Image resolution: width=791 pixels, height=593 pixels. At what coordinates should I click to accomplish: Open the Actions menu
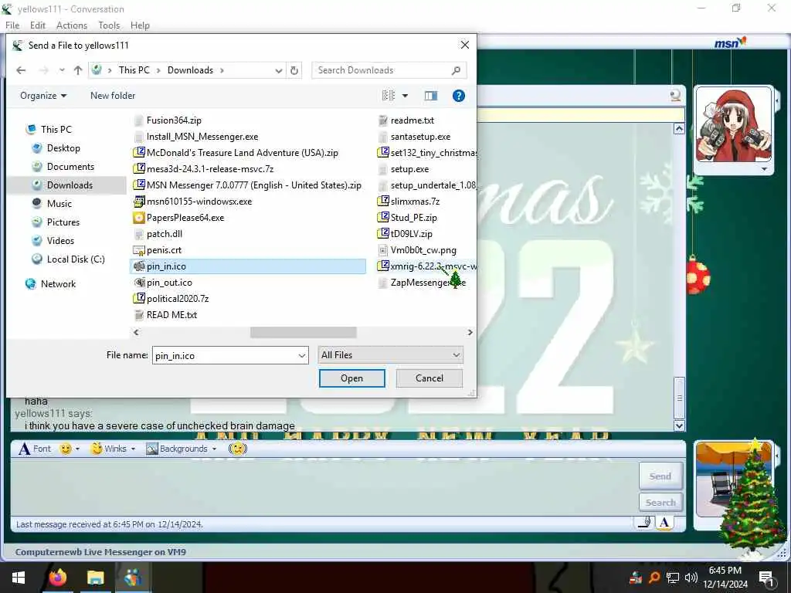(72, 25)
